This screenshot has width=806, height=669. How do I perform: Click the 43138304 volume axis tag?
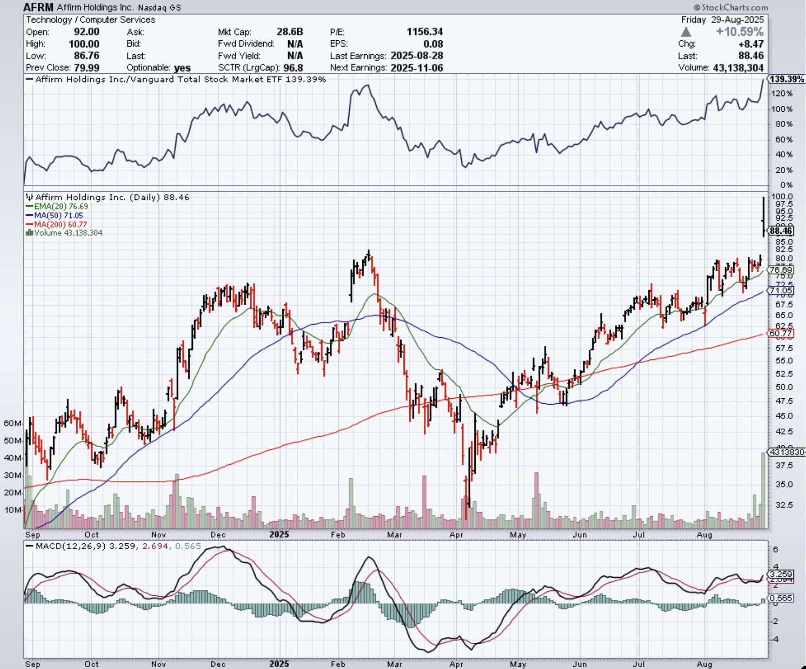pos(786,452)
